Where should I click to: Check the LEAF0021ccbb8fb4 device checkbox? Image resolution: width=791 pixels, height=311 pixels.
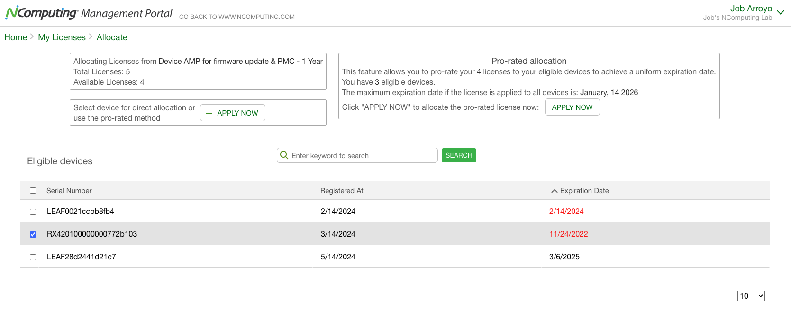coord(33,212)
